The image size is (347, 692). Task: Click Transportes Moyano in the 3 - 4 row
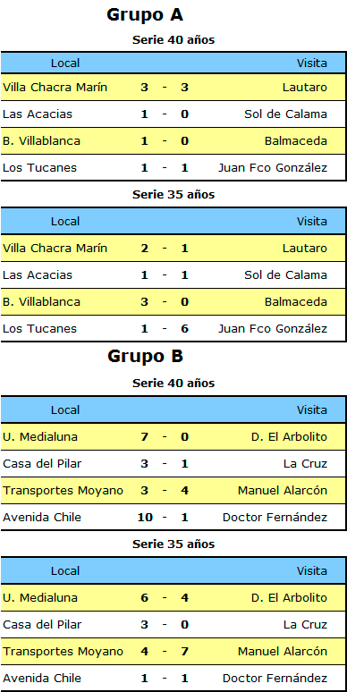pos(63,490)
